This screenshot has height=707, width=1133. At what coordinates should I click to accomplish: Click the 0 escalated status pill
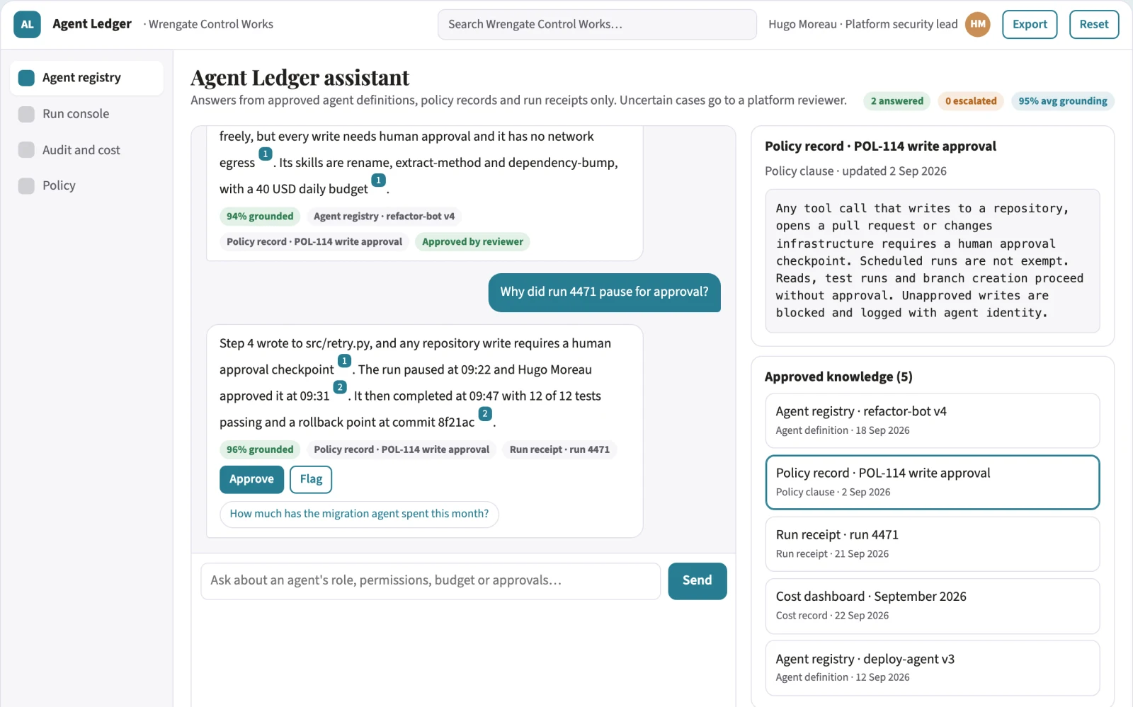point(971,101)
